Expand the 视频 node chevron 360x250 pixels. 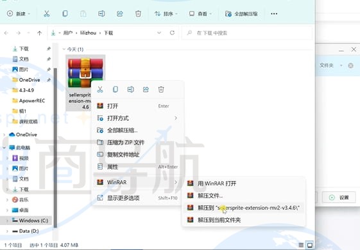click(x=7, y=158)
